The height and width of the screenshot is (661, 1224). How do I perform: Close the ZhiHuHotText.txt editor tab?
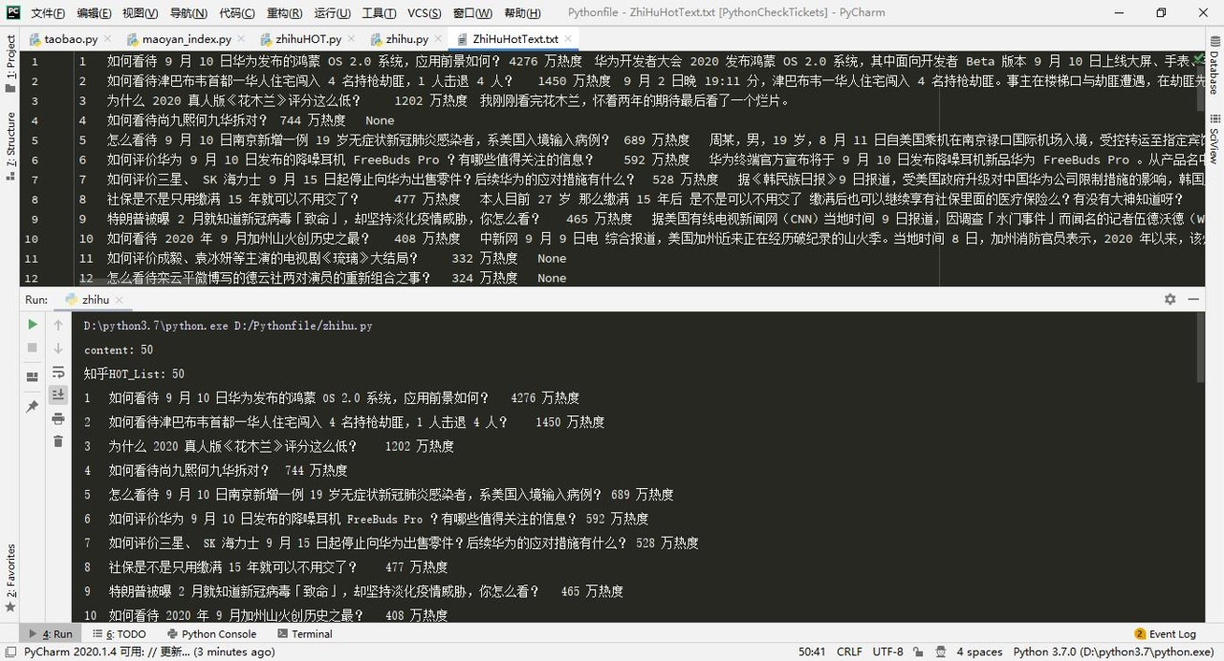point(568,39)
